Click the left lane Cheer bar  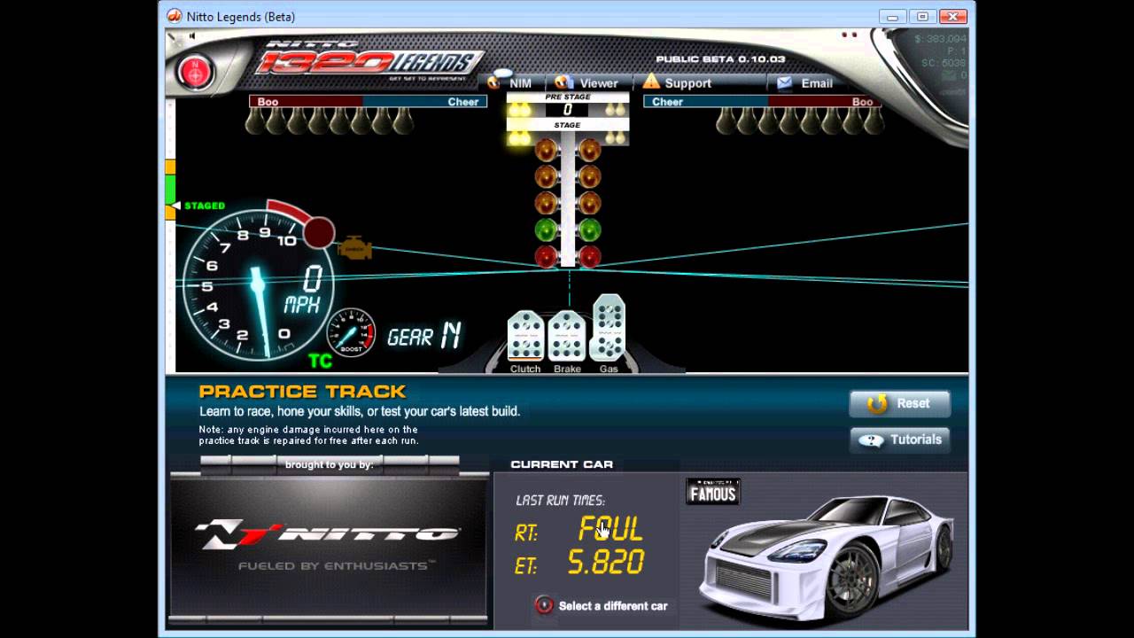click(424, 102)
